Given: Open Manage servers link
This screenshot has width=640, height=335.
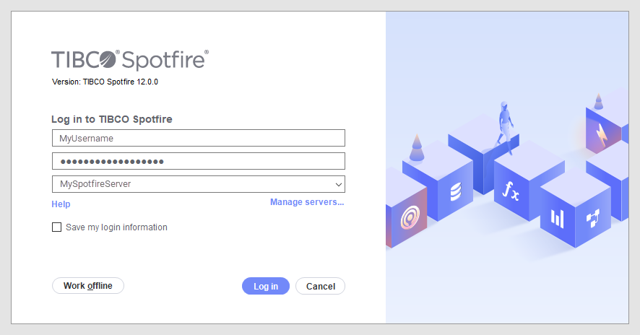Looking at the screenshot, I should coord(307,202).
